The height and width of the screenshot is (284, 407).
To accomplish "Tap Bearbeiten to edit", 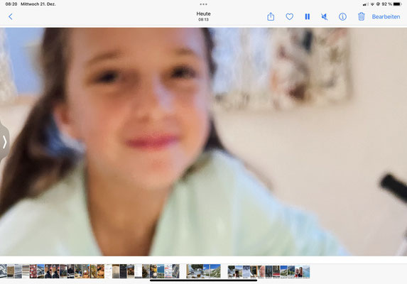I will [x=386, y=17].
